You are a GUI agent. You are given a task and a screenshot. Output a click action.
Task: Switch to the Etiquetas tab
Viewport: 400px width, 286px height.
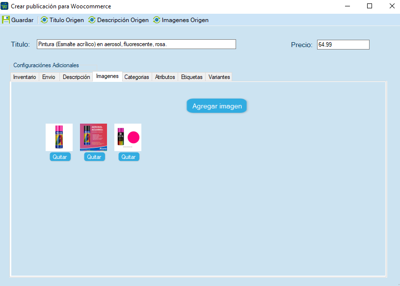[x=191, y=77]
